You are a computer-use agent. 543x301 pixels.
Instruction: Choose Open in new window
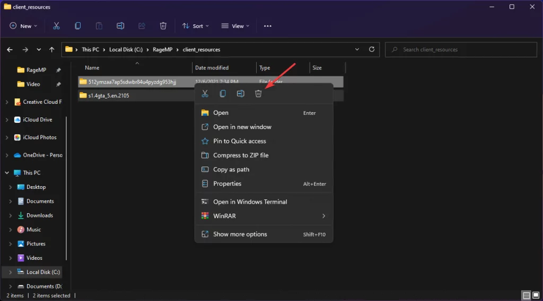[264, 127]
